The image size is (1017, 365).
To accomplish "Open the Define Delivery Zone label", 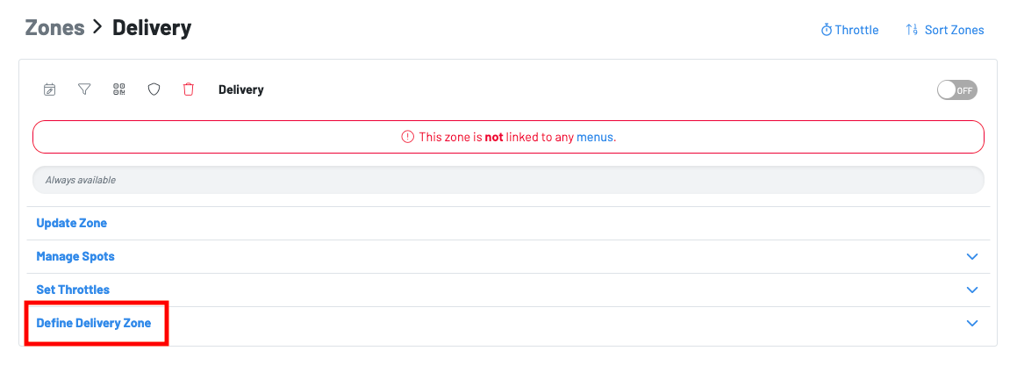I will pyautogui.click(x=93, y=323).
